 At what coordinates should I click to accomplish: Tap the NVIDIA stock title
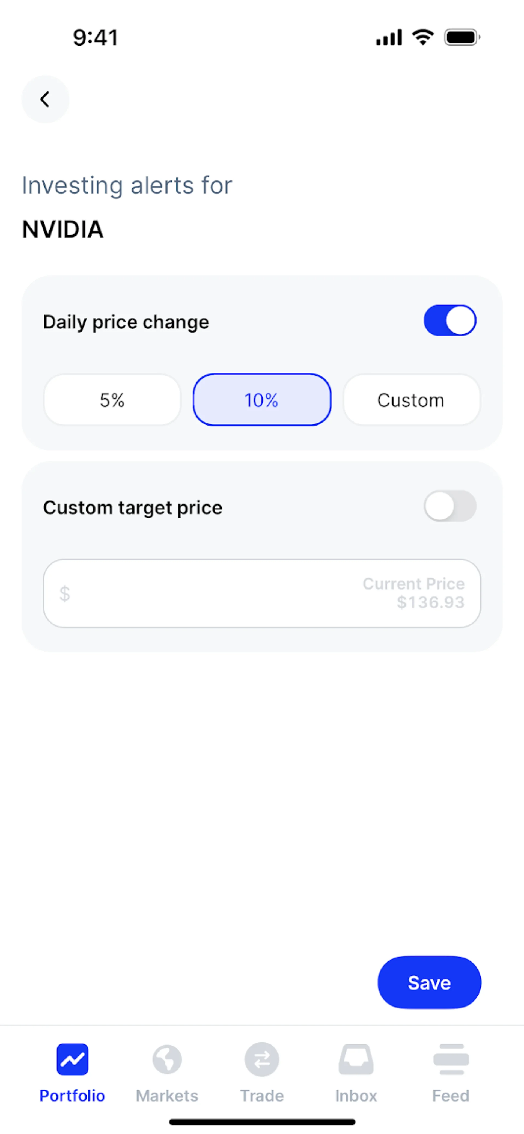point(63,229)
